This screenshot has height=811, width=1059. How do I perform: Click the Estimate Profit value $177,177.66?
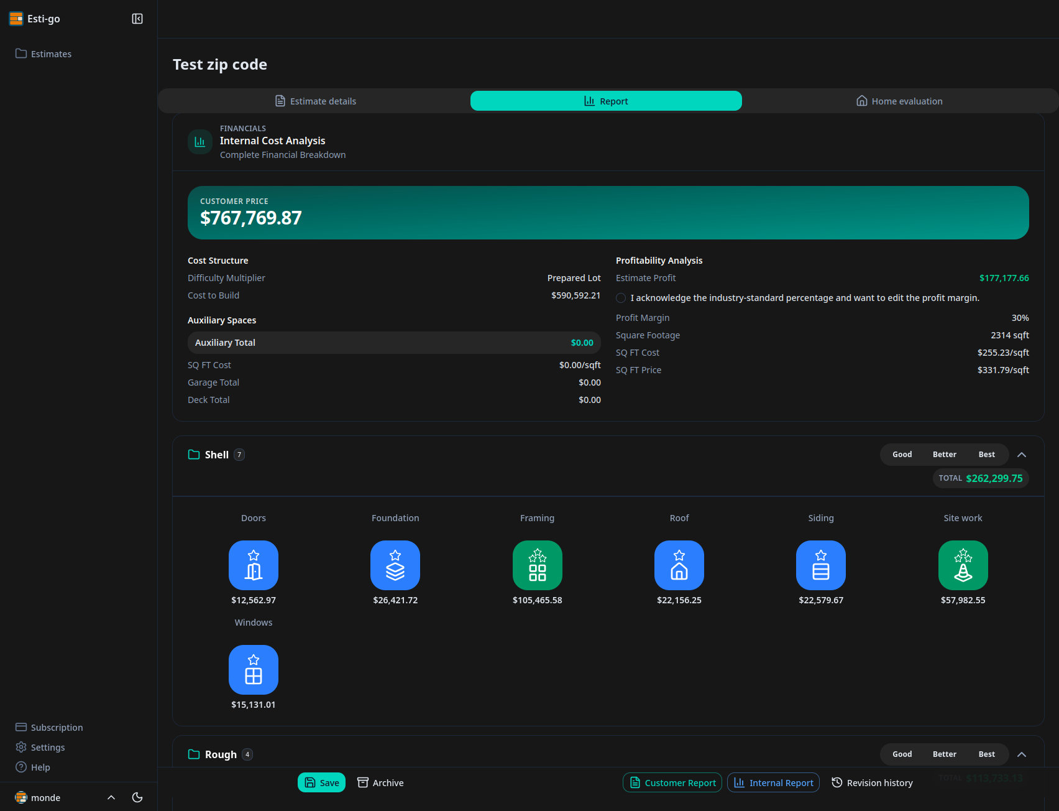click(x=1004, y=278)
